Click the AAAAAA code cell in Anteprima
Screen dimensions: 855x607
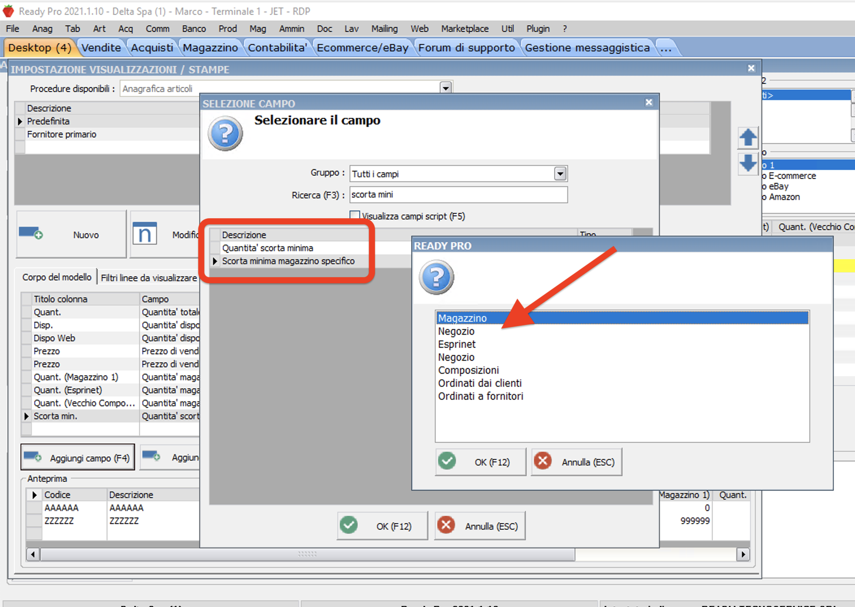coord(74,508)
